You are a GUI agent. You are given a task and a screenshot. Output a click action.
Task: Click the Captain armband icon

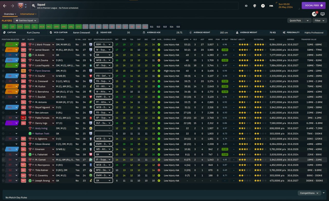pyautogui.click(x=4, y=33)
